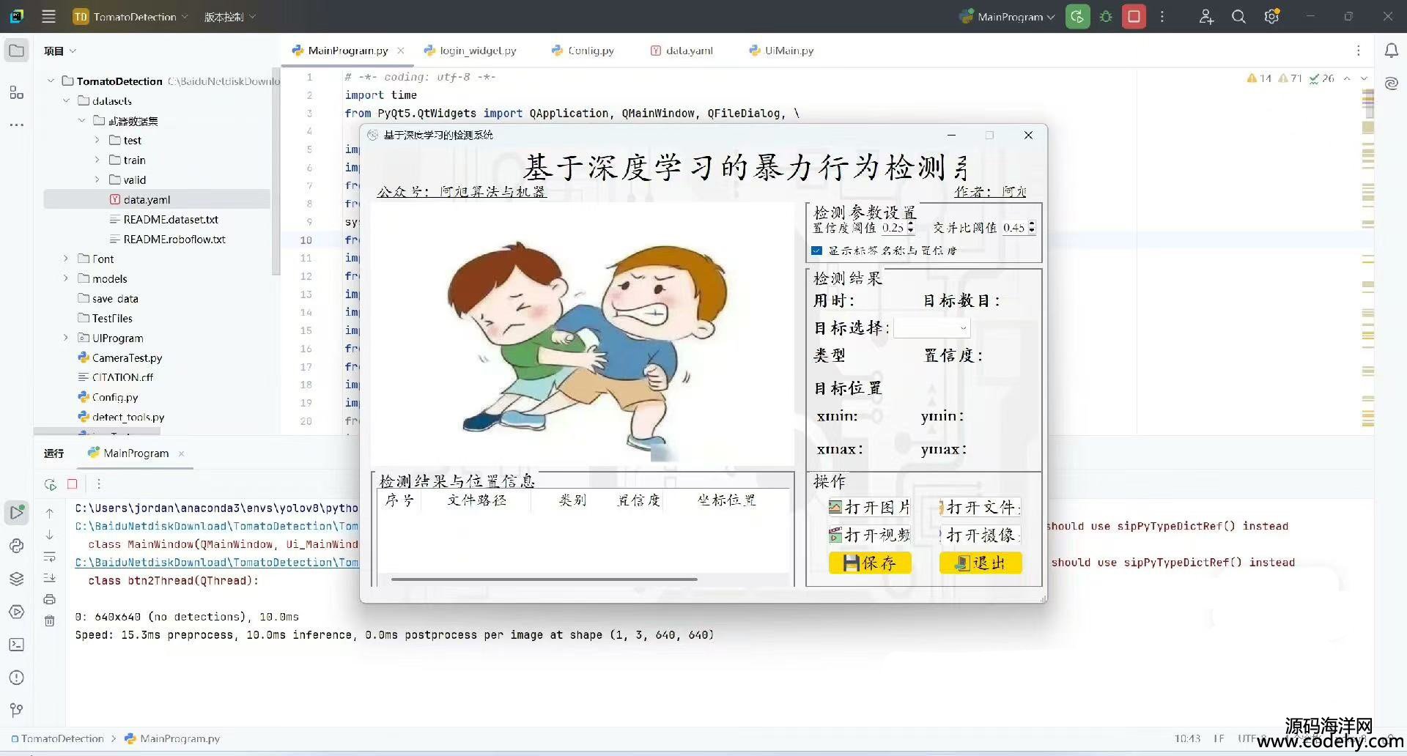Print the console output icon

pos(49,599)
